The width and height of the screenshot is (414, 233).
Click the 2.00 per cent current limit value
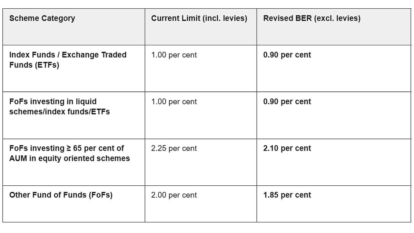(174, 195)
